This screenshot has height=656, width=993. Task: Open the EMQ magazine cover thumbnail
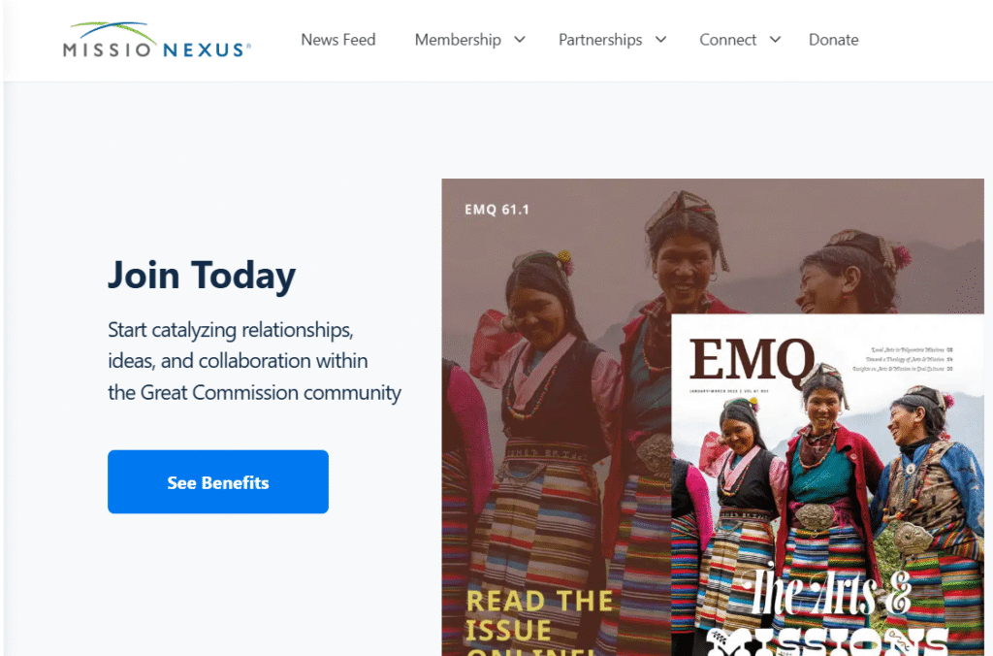tap(828, 485)
